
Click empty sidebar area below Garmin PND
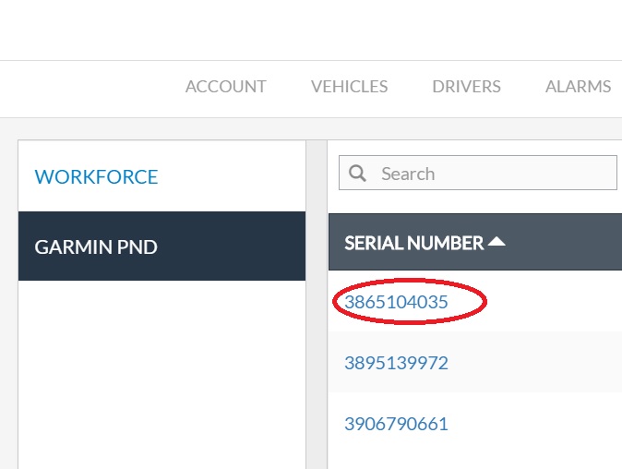click(161, 369)
